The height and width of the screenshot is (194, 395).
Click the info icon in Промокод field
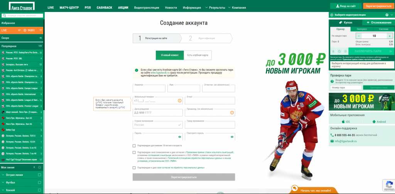pos(232,112)
